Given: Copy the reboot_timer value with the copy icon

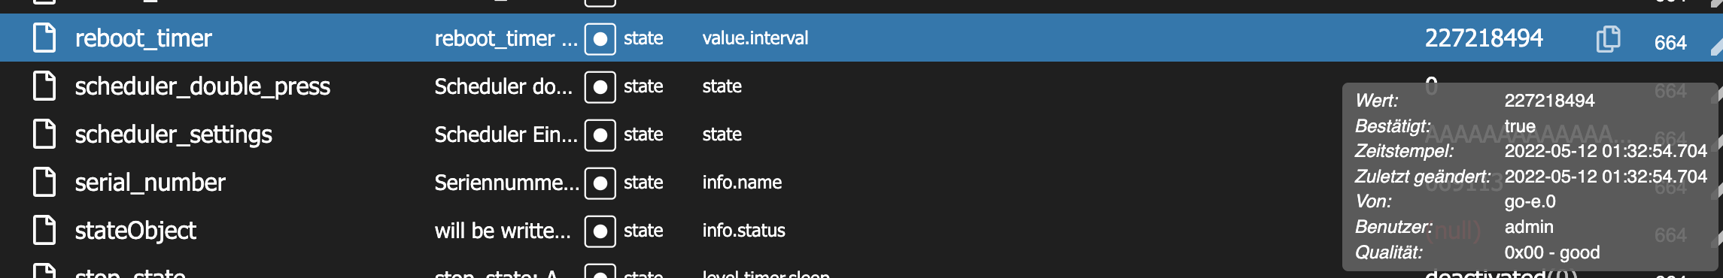Looking at the screenshot, I should coord(1608,38).
